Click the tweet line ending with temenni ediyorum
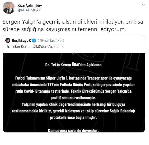 tap(64, 29)
